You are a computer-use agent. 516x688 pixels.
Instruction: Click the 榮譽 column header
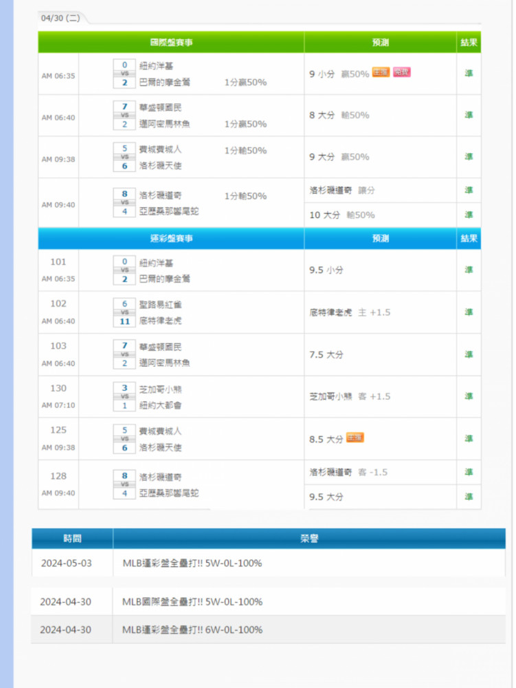coord(309,539)
